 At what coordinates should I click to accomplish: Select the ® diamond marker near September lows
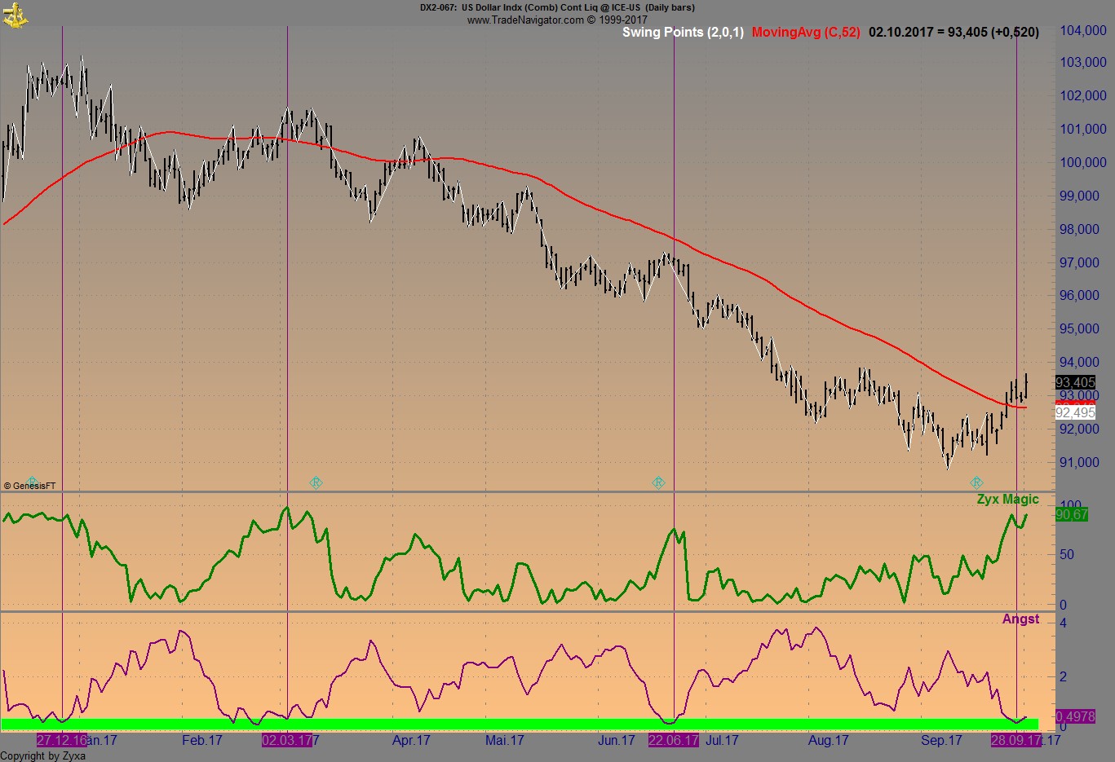(976, 482)
